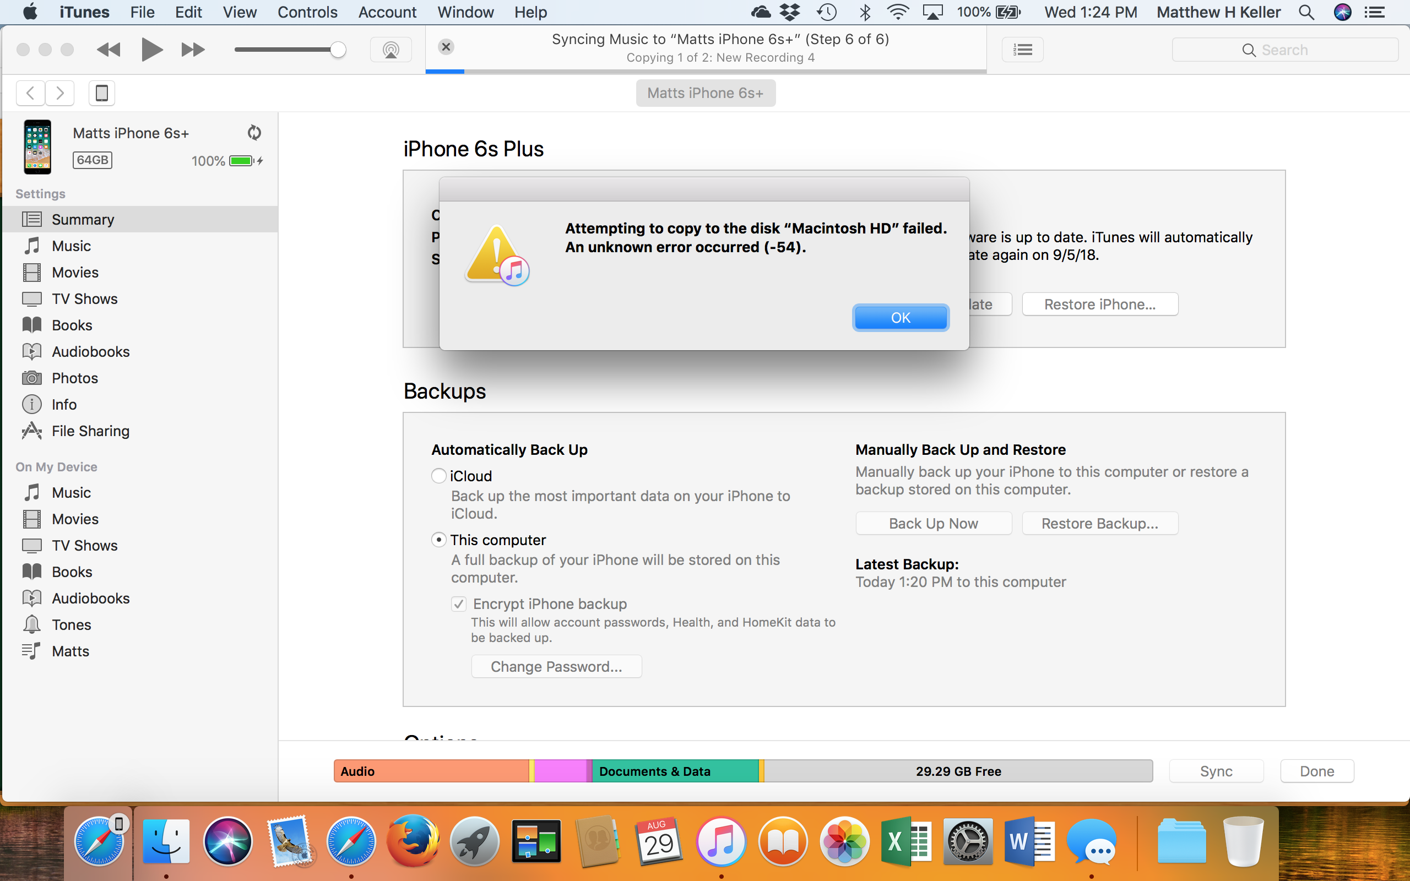Viewport: 1410px width, 881px height.
Task: Toggle Encrypt iPhone backup checkbox
Action: 459,603
